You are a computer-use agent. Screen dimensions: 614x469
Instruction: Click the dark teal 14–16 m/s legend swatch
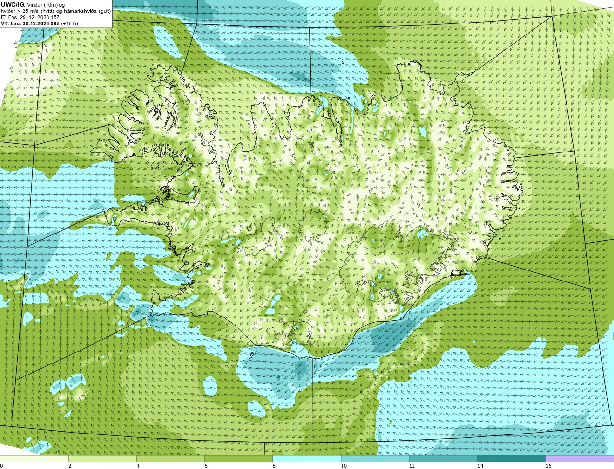[x=512, y=459]
